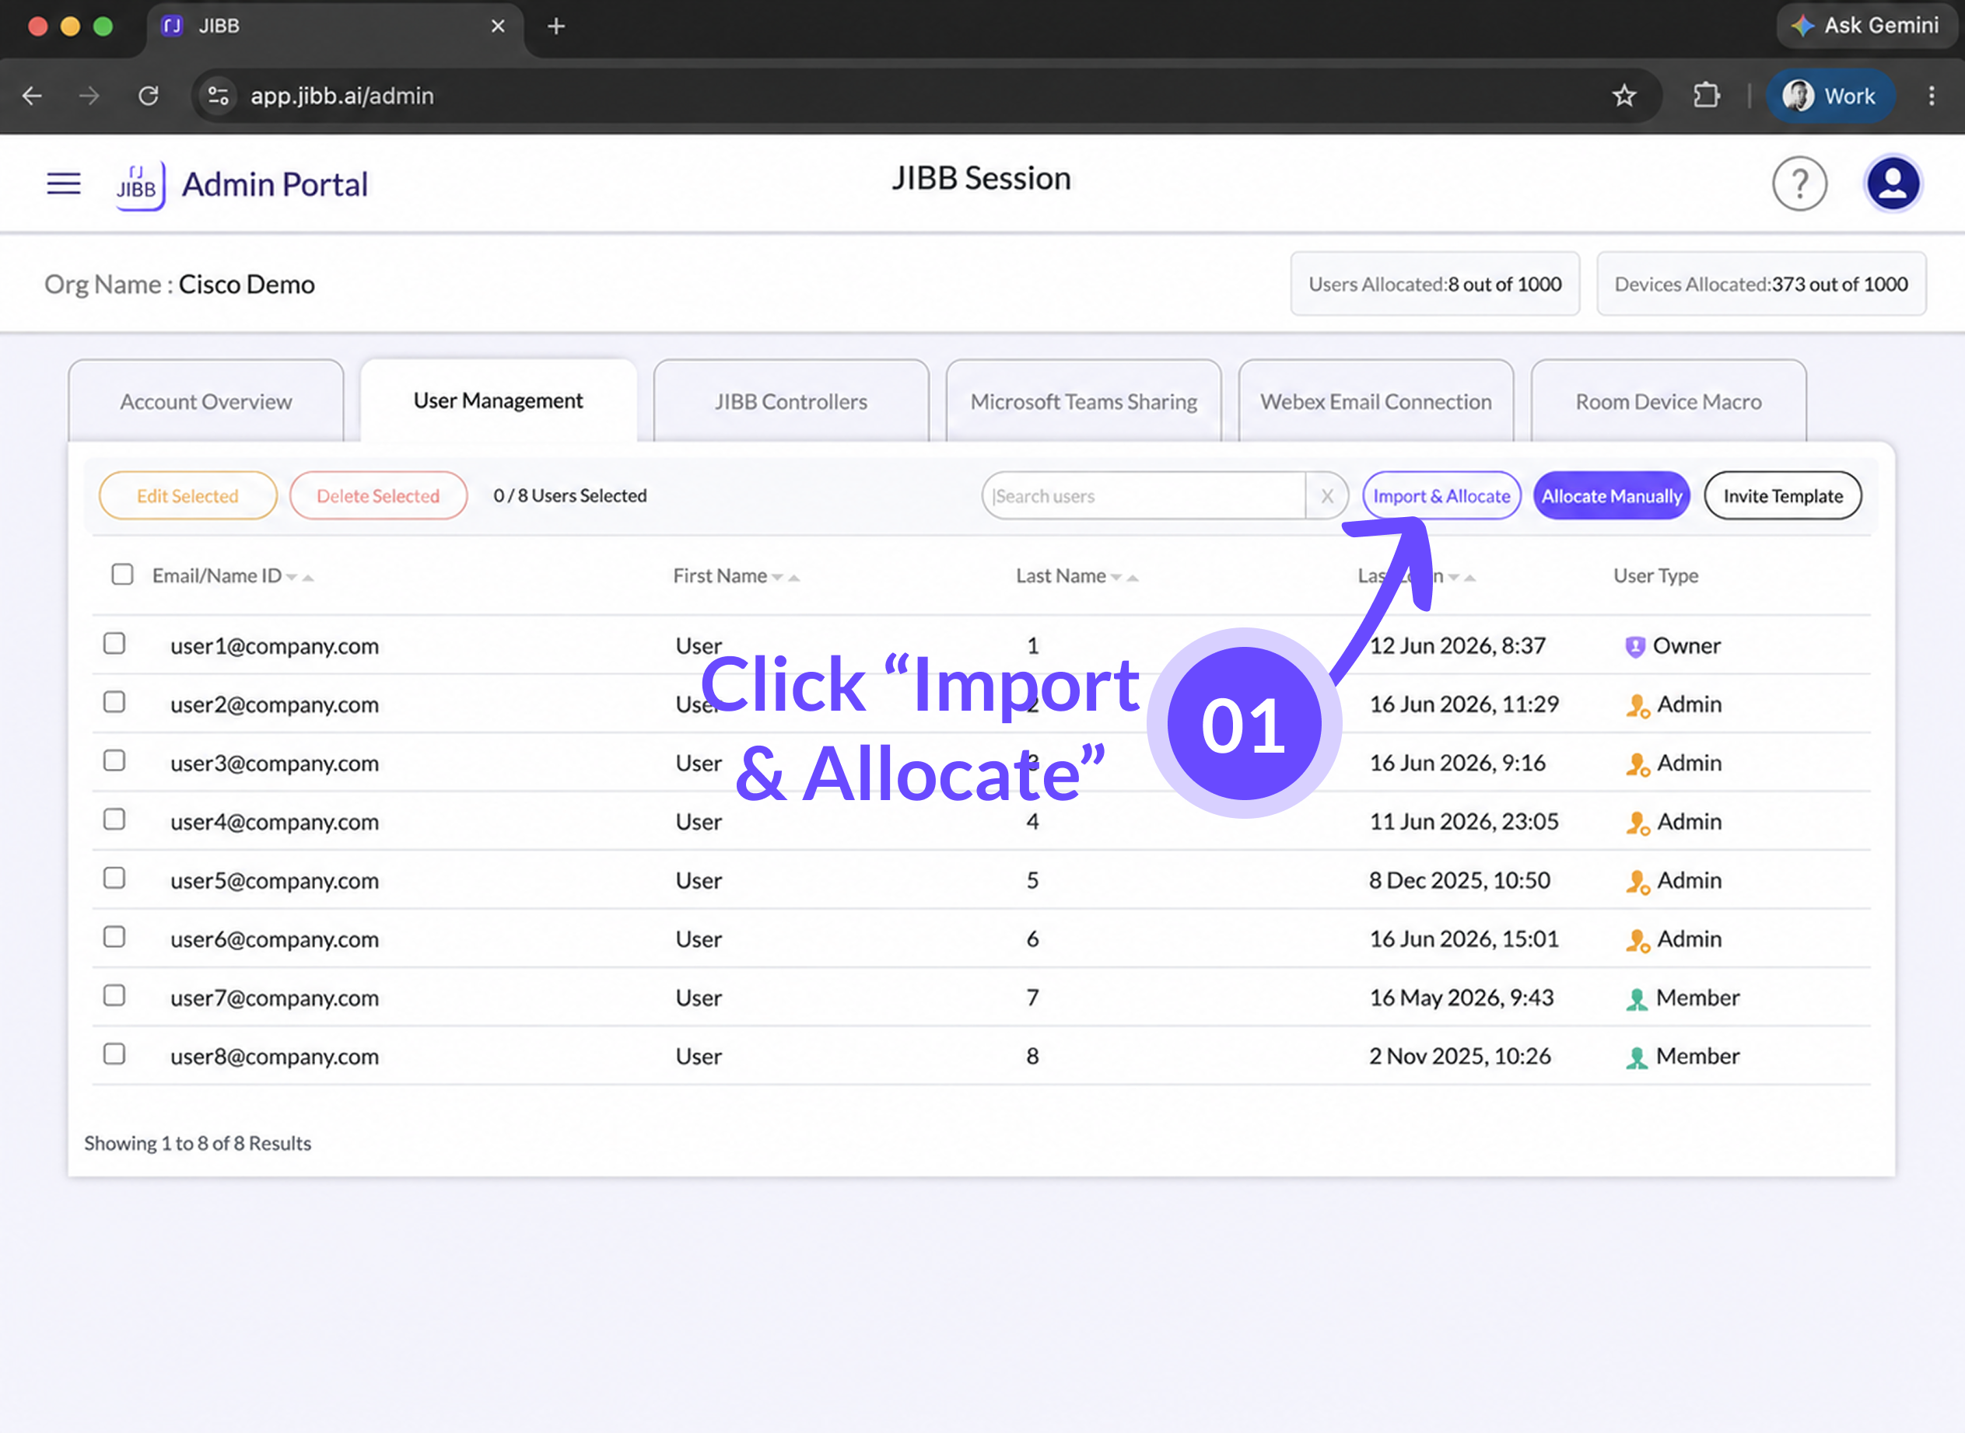Toggle the select-all users checkbox
Viewport: 1965px width, 1433px height.
(x=122, y=575)
